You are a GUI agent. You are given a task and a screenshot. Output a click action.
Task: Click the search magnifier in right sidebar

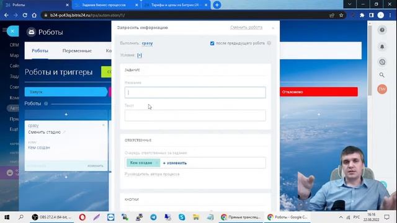382,75
